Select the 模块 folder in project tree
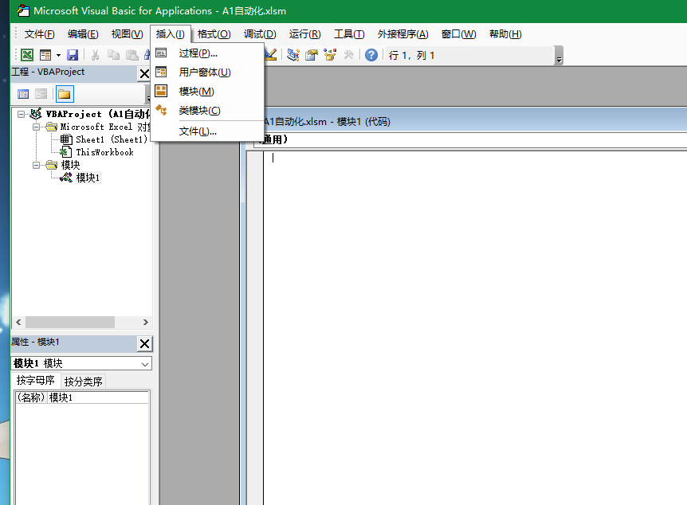The image size is (687, 505). 70,165
